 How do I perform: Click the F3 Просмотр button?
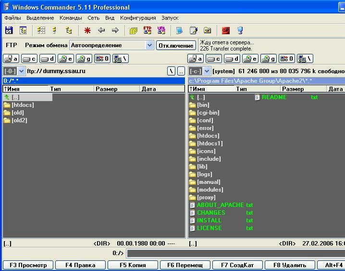click(28, 265)
